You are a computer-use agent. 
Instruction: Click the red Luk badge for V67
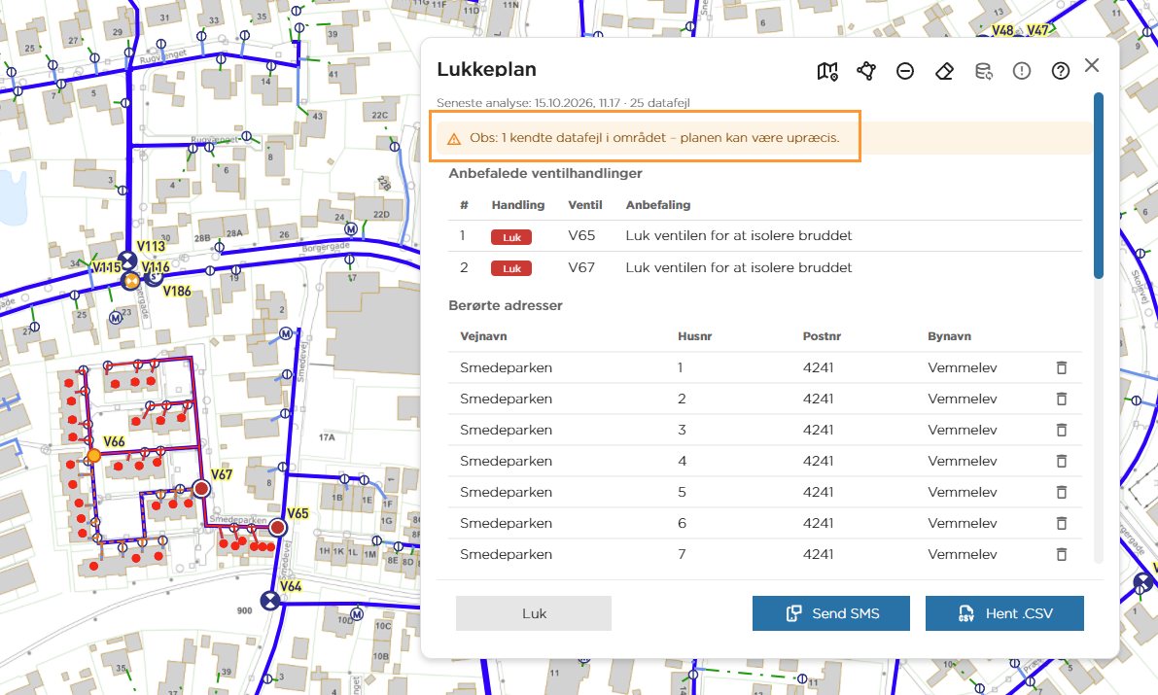(x=511, y=268)
